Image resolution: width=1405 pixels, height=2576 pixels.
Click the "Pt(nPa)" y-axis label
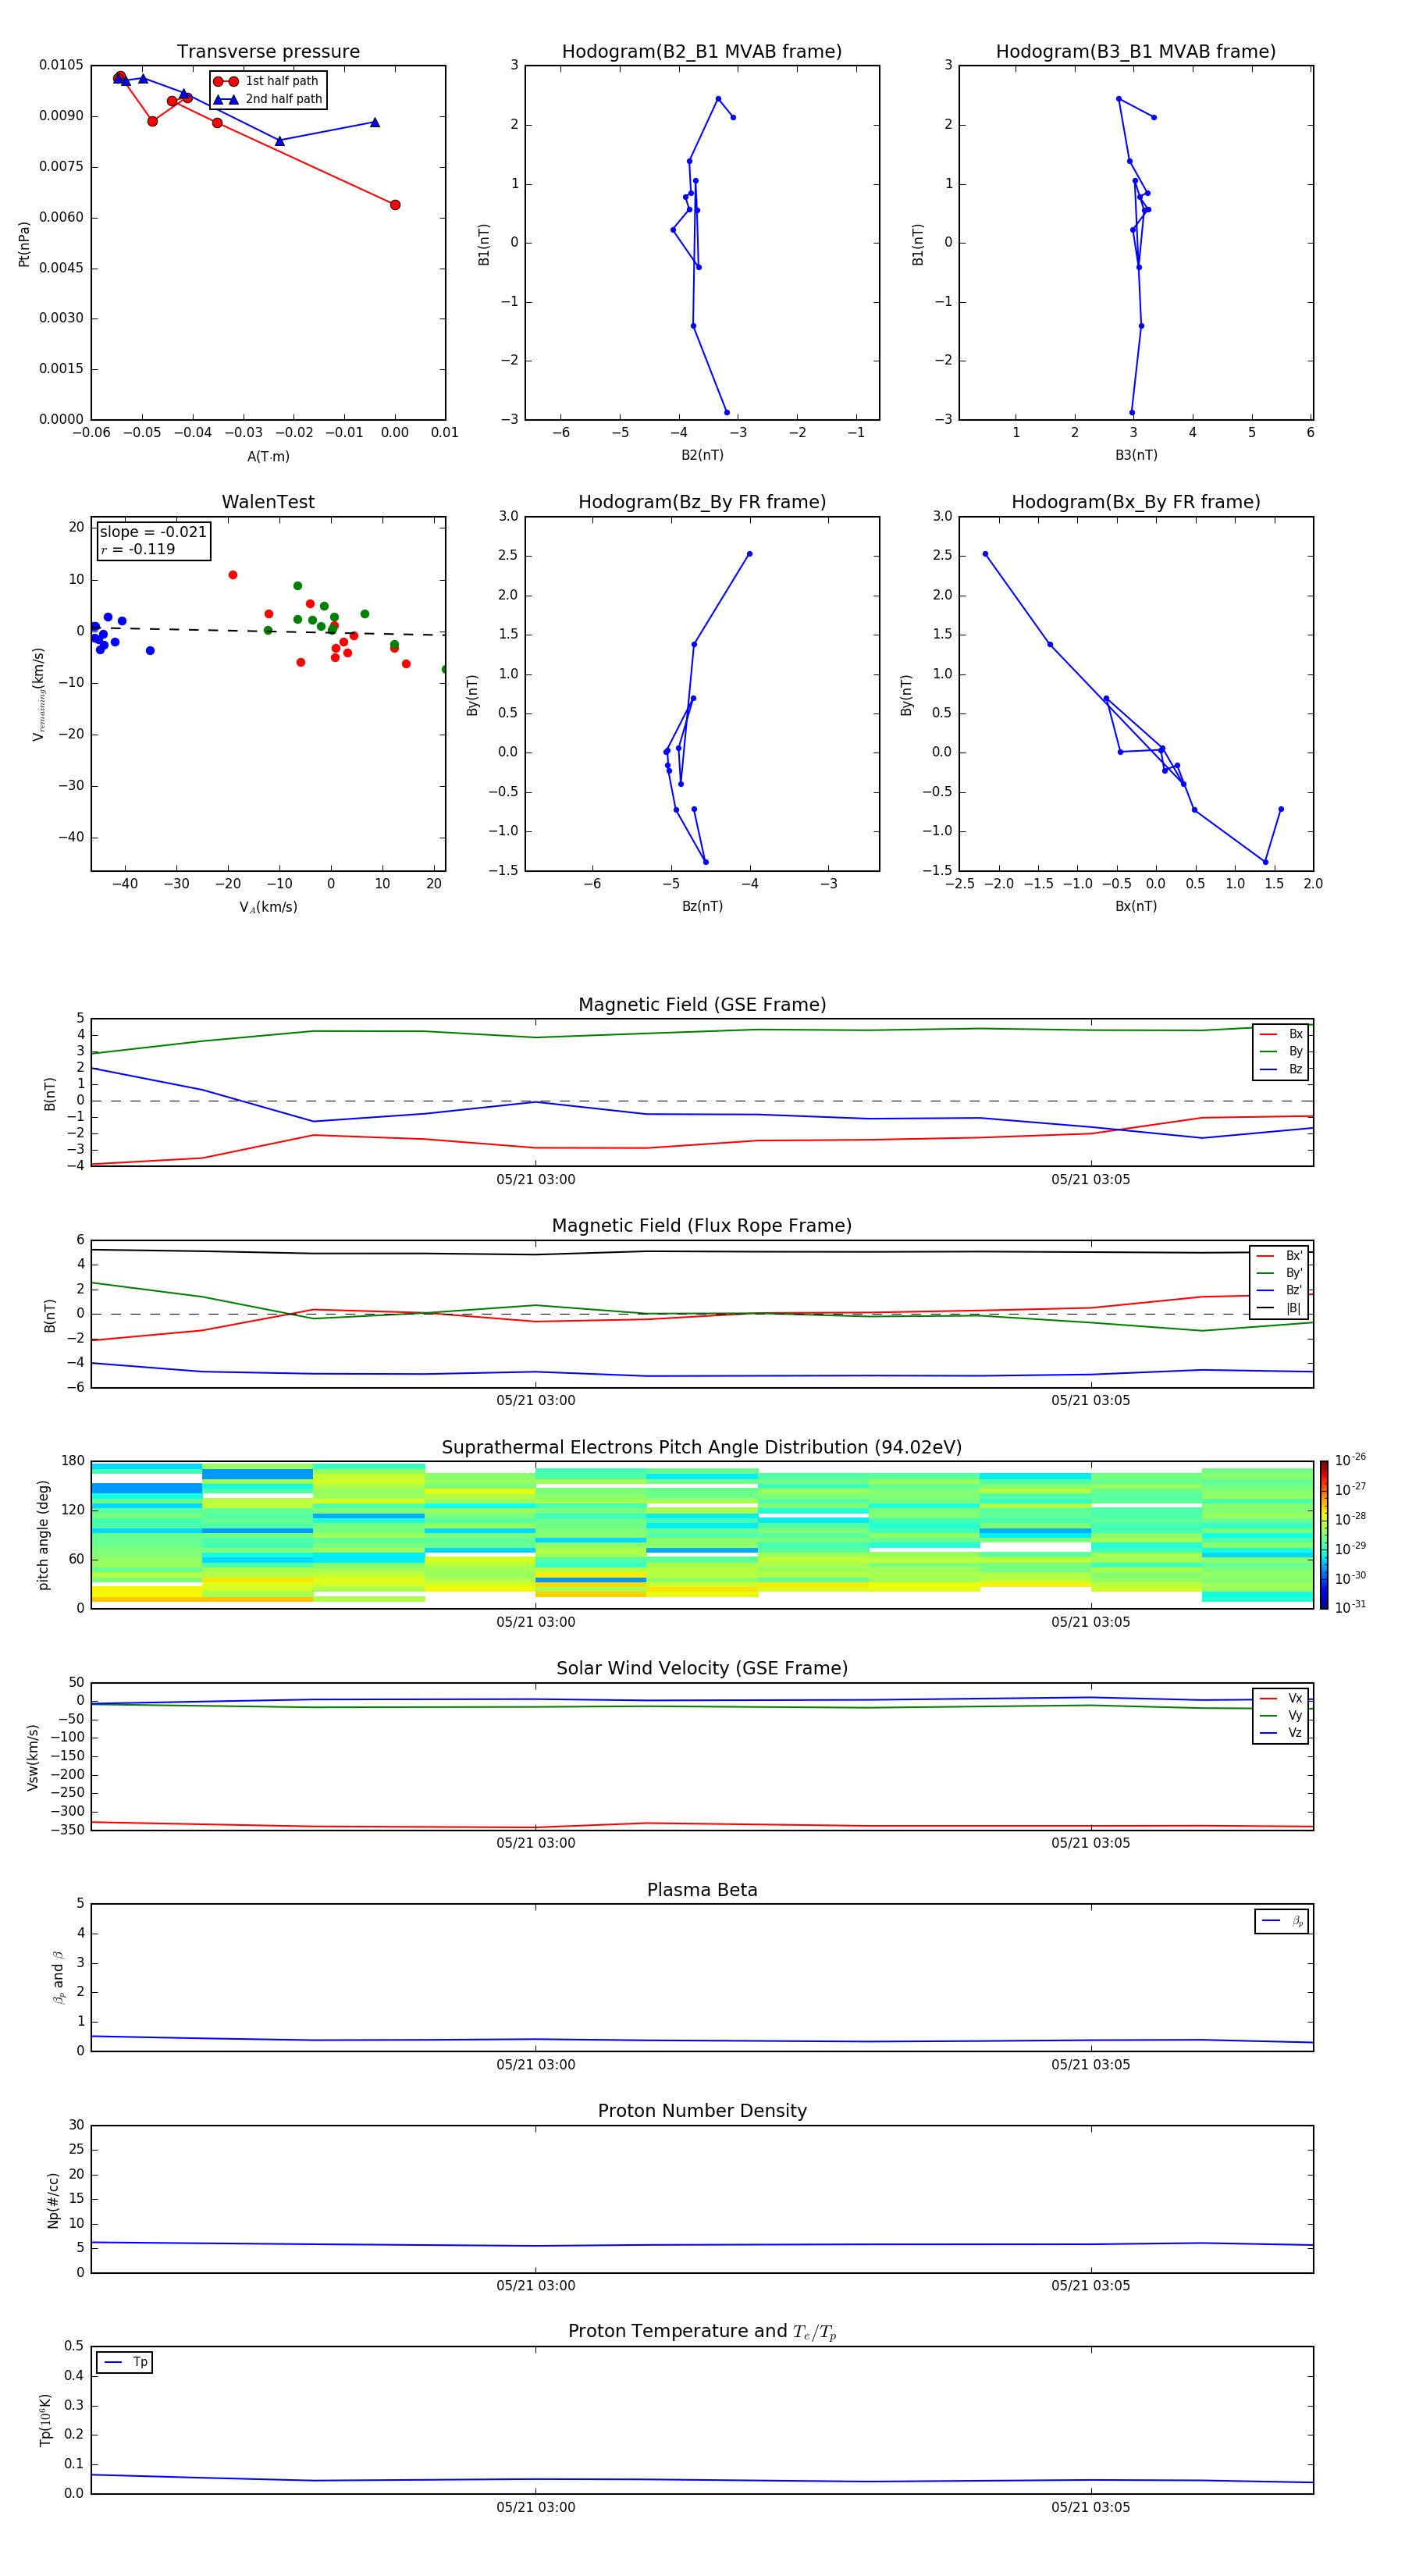point(24,244)
